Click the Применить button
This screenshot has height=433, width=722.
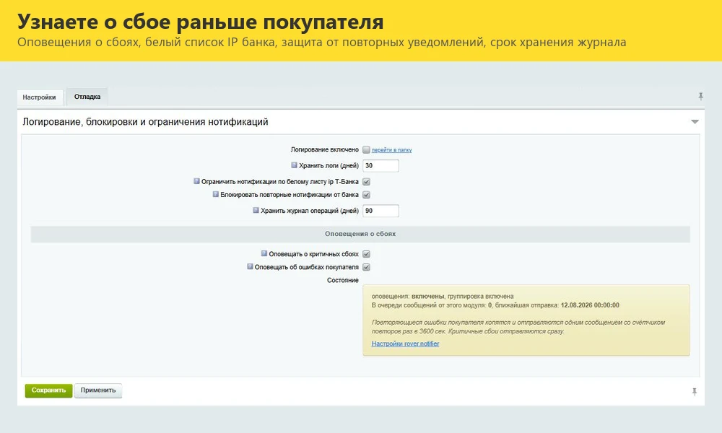tap(98, 390)
